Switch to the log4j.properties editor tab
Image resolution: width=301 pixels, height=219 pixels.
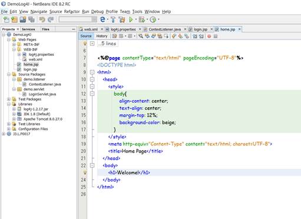[x=123, y=29]
